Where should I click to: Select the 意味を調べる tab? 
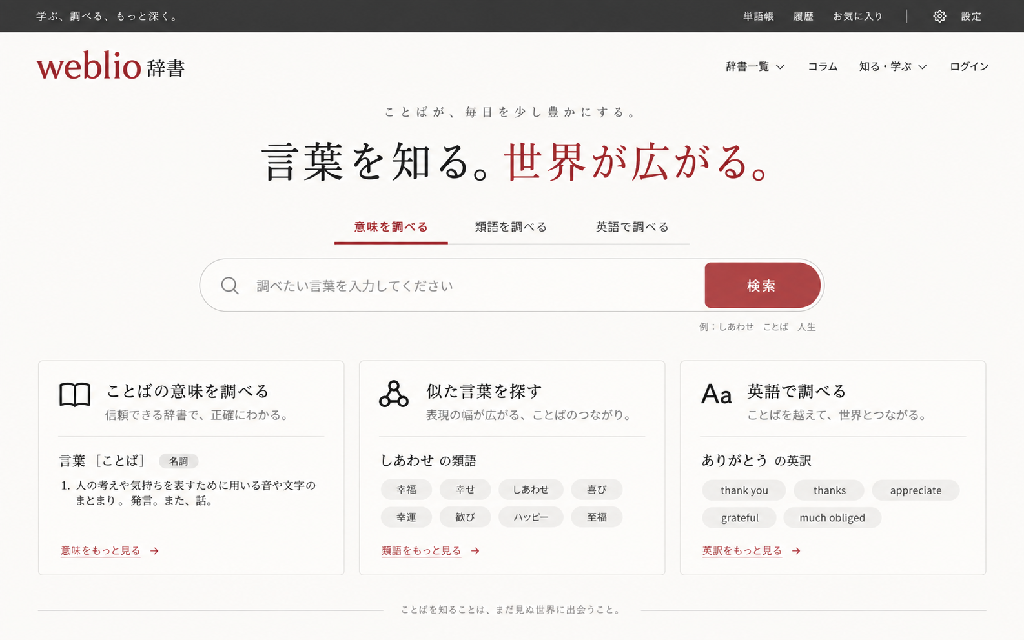(391, 227)
